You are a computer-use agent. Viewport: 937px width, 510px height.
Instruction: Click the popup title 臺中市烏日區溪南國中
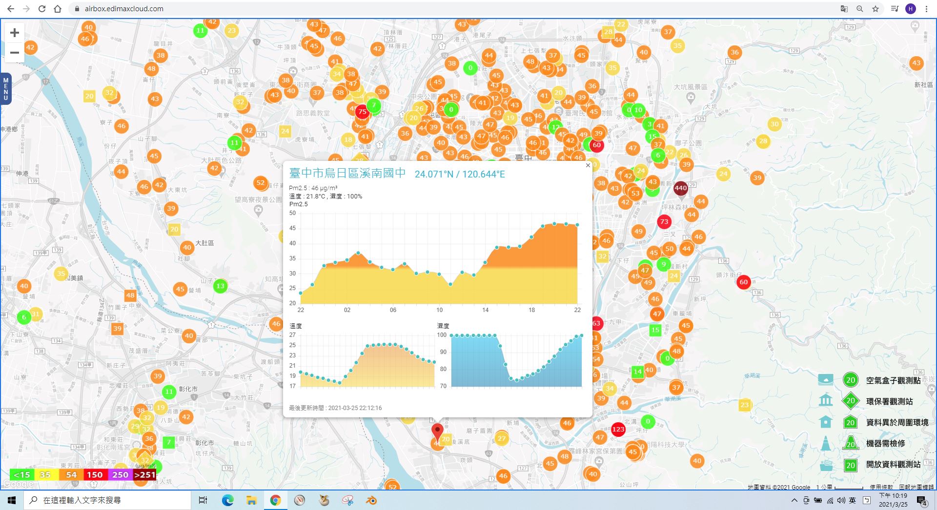pyautogui.click(x=347, y=173)
